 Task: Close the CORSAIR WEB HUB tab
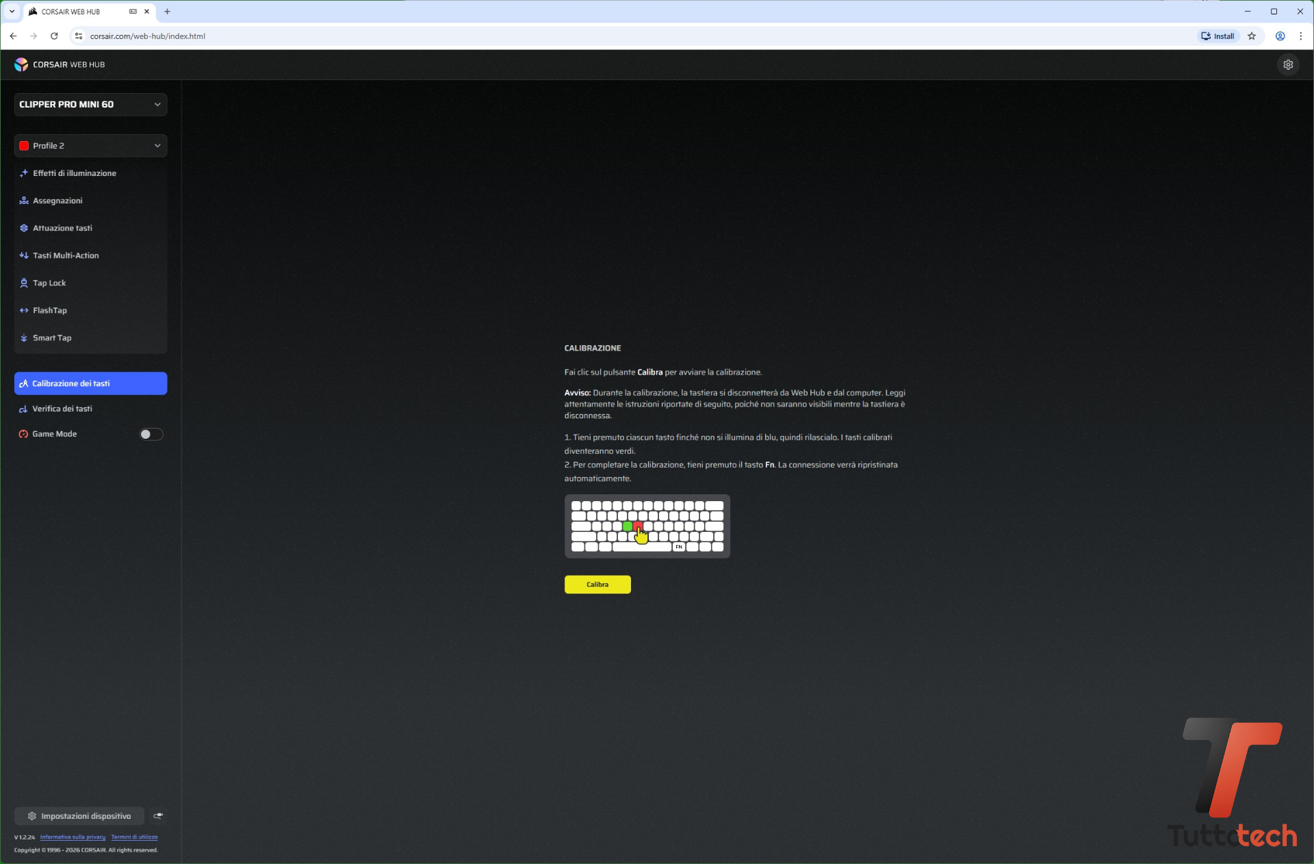click(x=146, y=12)
